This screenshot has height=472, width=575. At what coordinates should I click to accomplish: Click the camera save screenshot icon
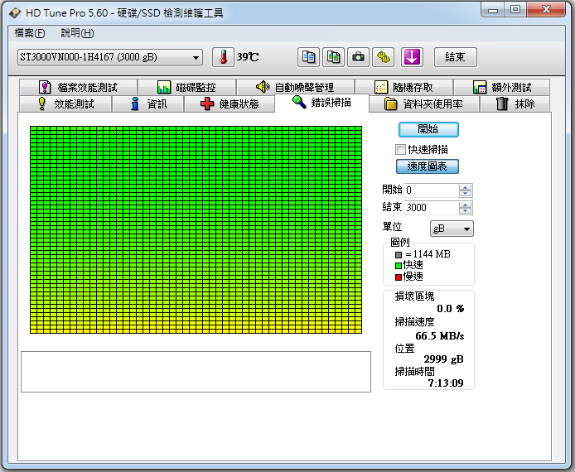[x=358, y=57]
